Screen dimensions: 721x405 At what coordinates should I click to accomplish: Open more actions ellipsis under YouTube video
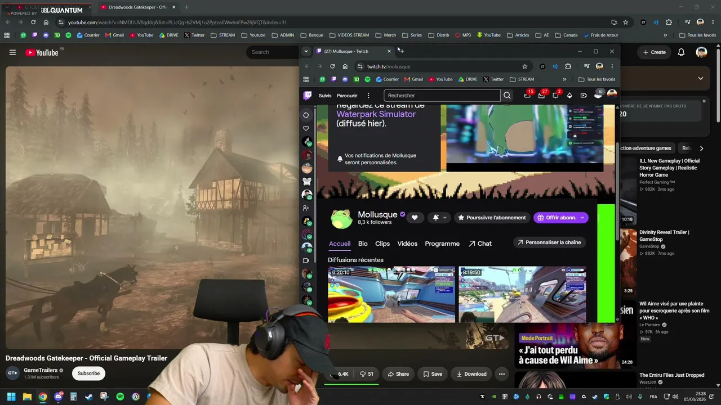coord(501,374)
